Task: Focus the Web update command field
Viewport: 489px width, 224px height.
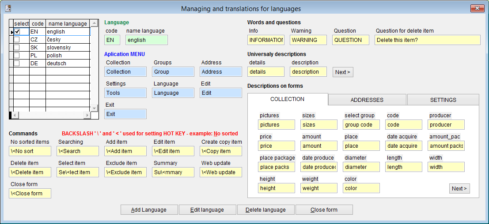Action: (x=221, y=172)
